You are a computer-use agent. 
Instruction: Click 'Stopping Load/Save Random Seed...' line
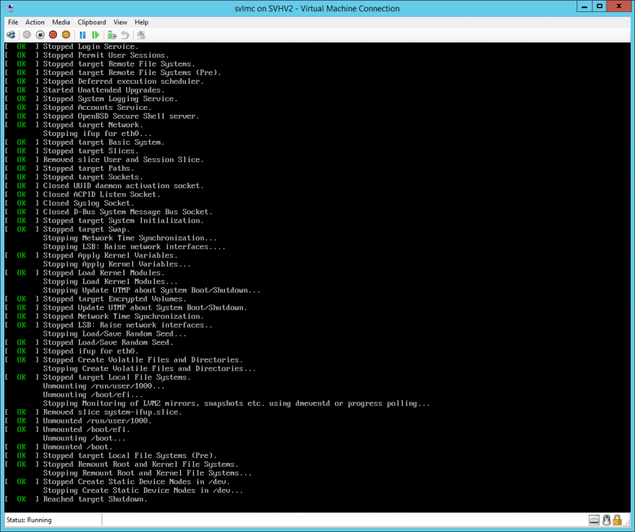[115, 334]
